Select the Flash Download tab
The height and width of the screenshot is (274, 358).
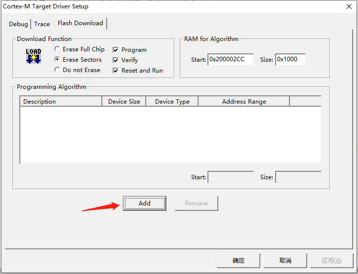pyautogui.click(x=80, y=23)
